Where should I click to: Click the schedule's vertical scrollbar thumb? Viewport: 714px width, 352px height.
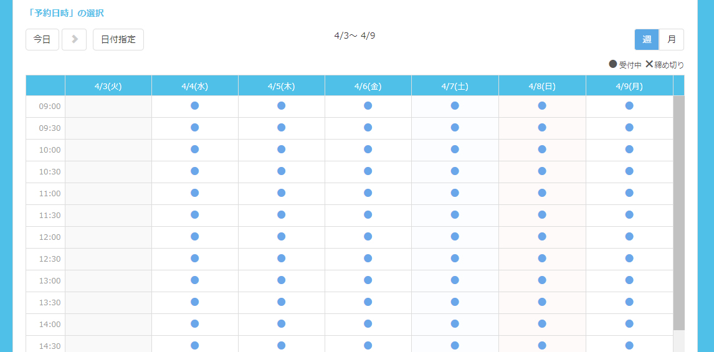pyautogui.click(x=678, y=212)
